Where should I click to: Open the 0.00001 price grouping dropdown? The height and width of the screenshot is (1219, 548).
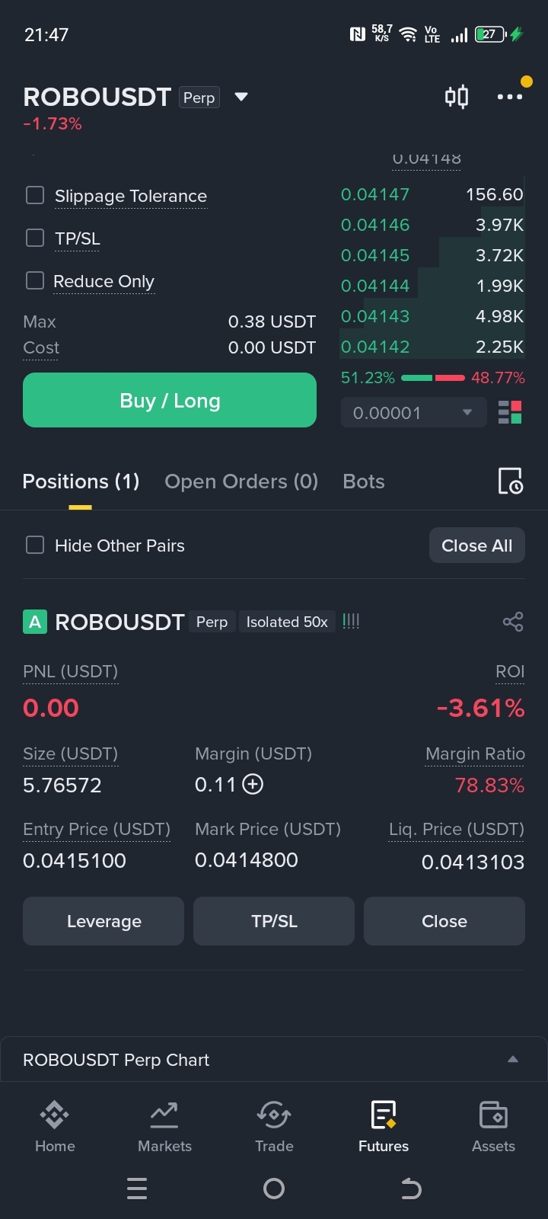[x=413, y=413]
